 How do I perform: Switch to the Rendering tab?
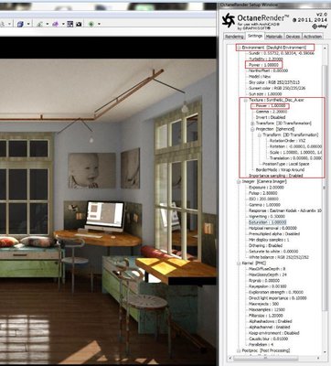[x=234, y=37]
